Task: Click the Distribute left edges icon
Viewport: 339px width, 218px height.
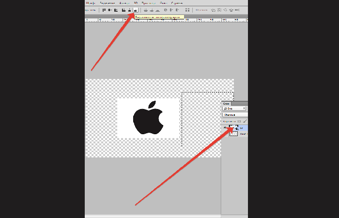Action: (x=166, y=10)
